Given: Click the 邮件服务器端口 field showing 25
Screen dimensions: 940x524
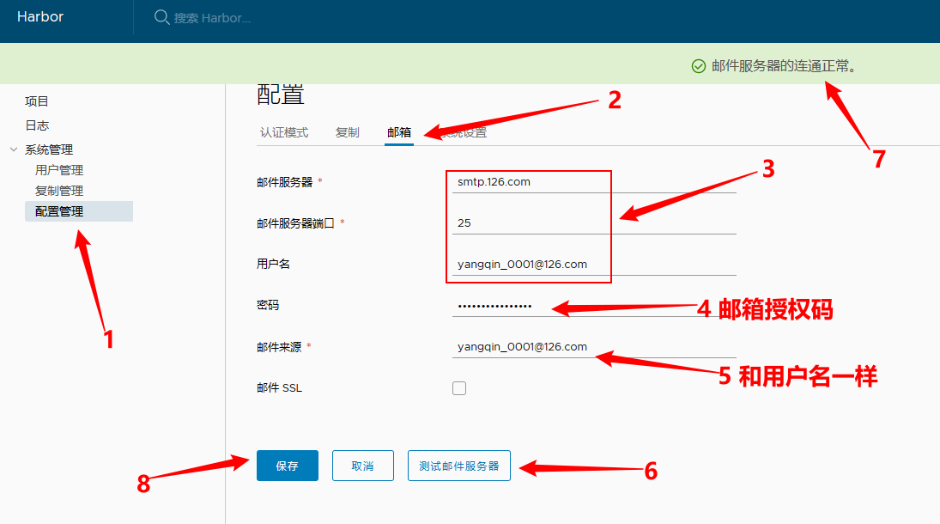Looking at the screenshot, I should pyautogui.click(x=592, y=223).
